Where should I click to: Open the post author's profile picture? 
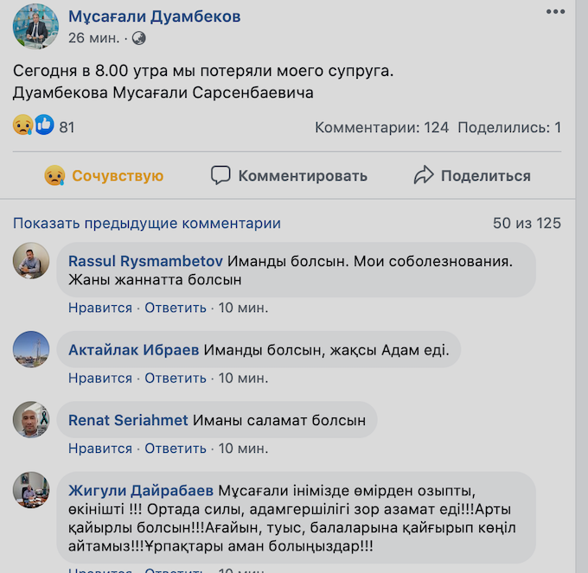[35, 26]
